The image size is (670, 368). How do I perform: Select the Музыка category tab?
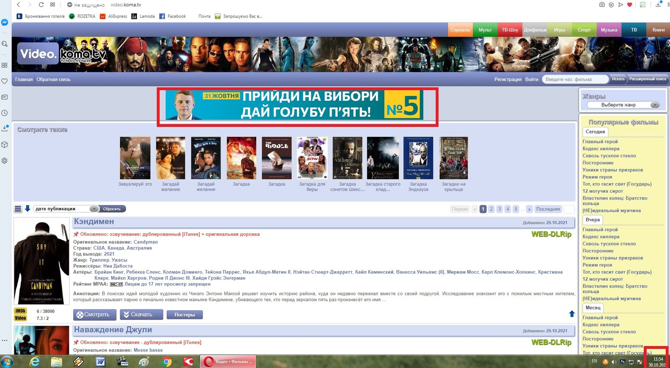click(x=609, y=30)
